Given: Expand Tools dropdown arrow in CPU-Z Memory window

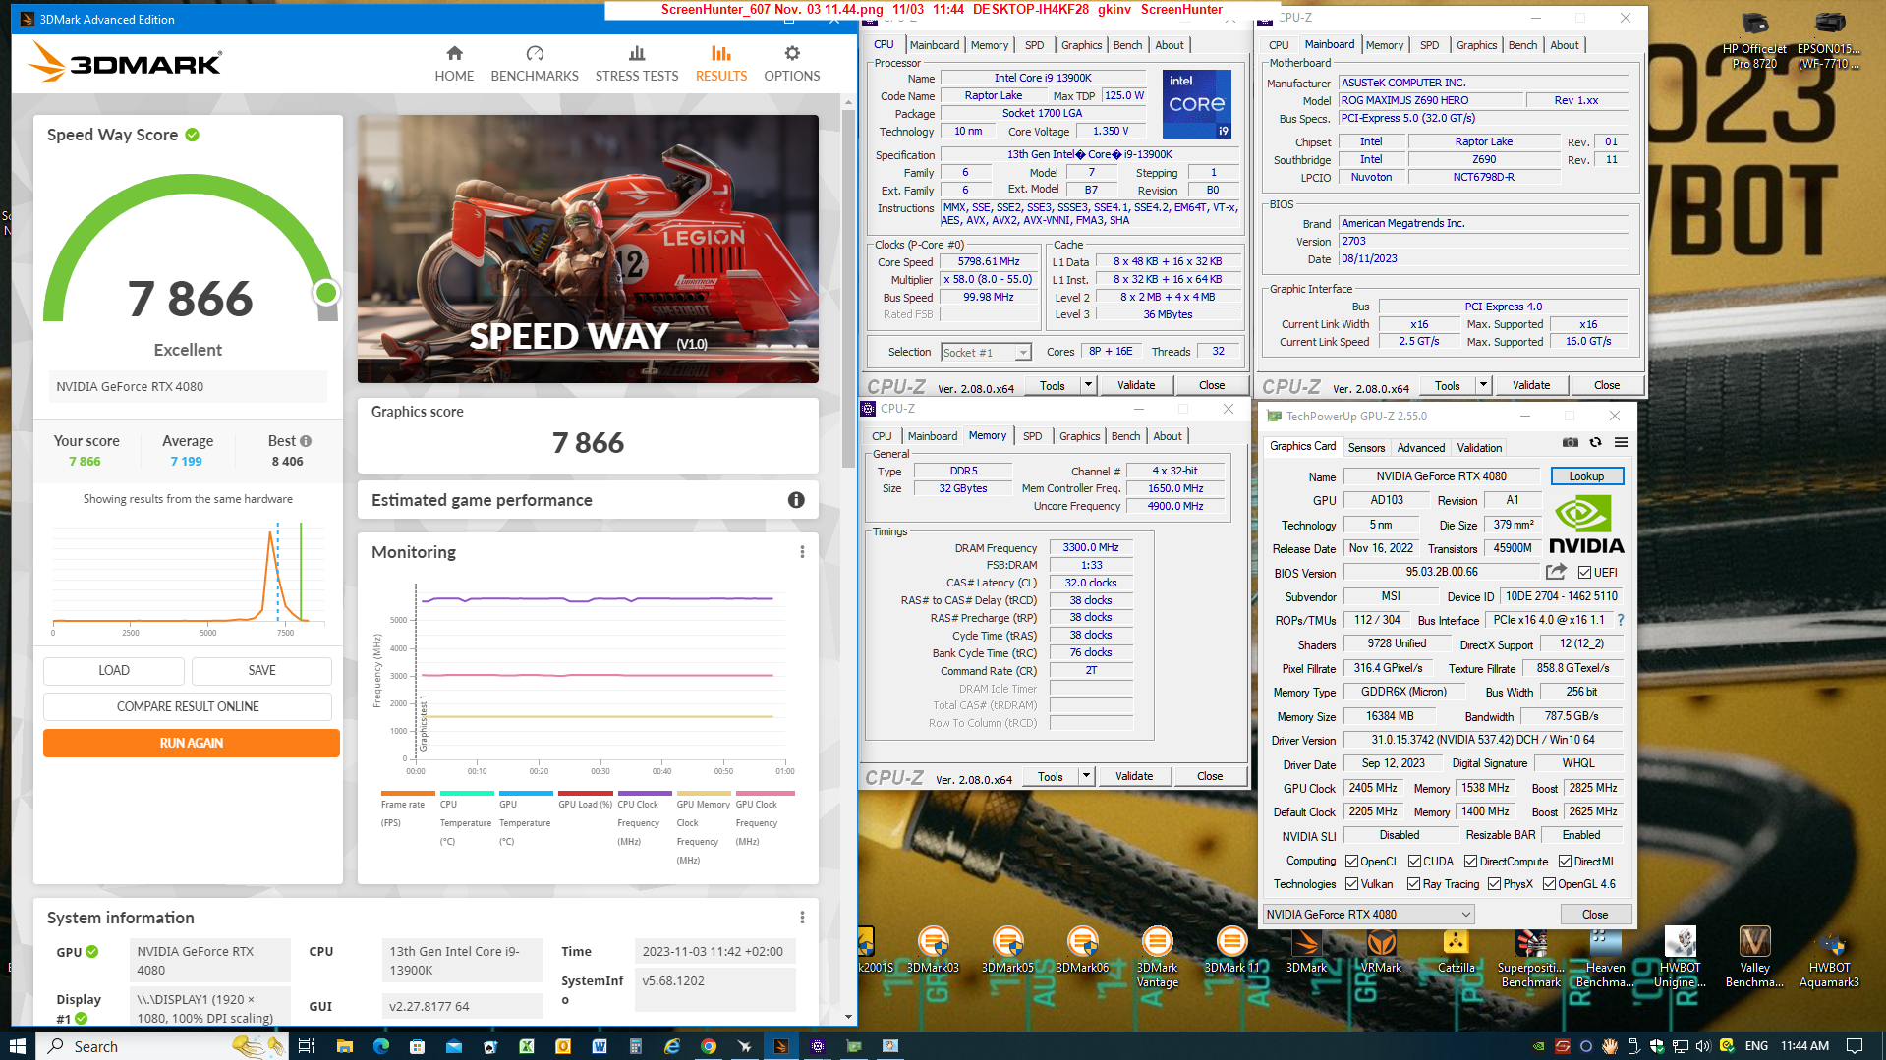Looking at the screenshot, I should click(x=1087, y=776).
